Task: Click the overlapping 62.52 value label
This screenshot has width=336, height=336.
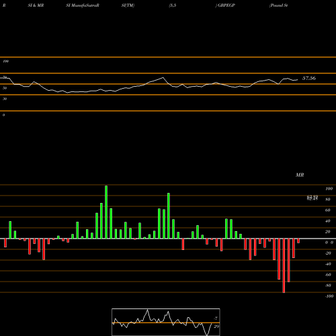Action: coord(312,198)
